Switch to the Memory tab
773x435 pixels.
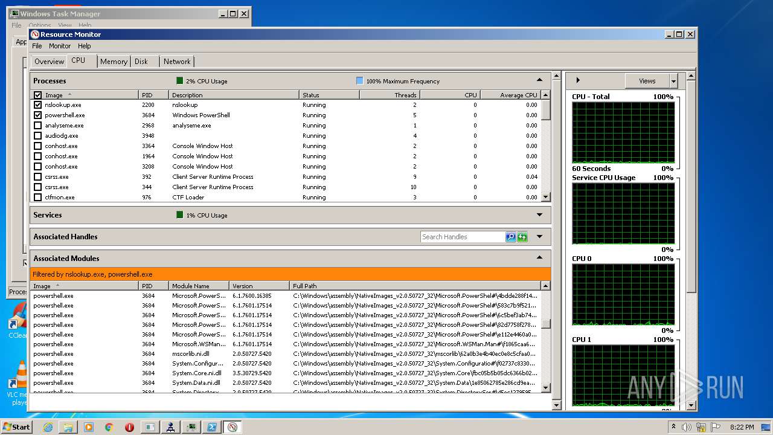114,62
